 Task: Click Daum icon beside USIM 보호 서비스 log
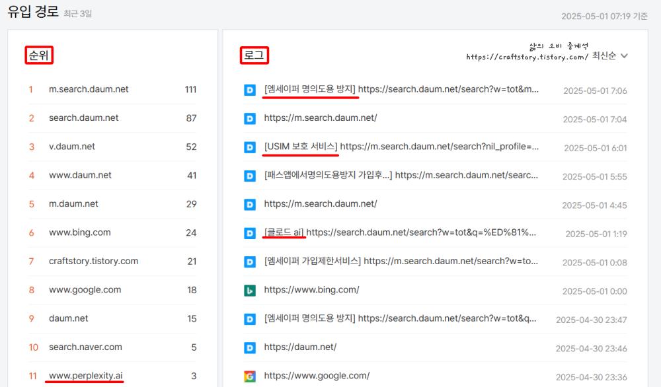point(250,147)
